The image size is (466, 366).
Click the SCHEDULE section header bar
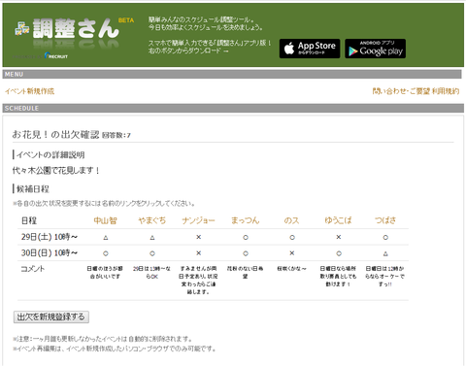tap(233, 108)
